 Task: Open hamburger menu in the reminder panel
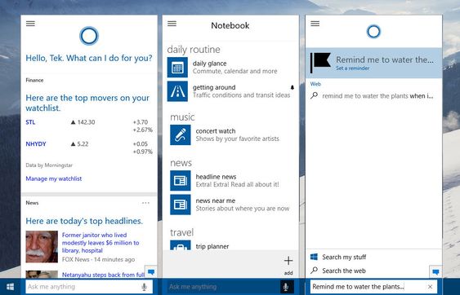pos(315,24)
